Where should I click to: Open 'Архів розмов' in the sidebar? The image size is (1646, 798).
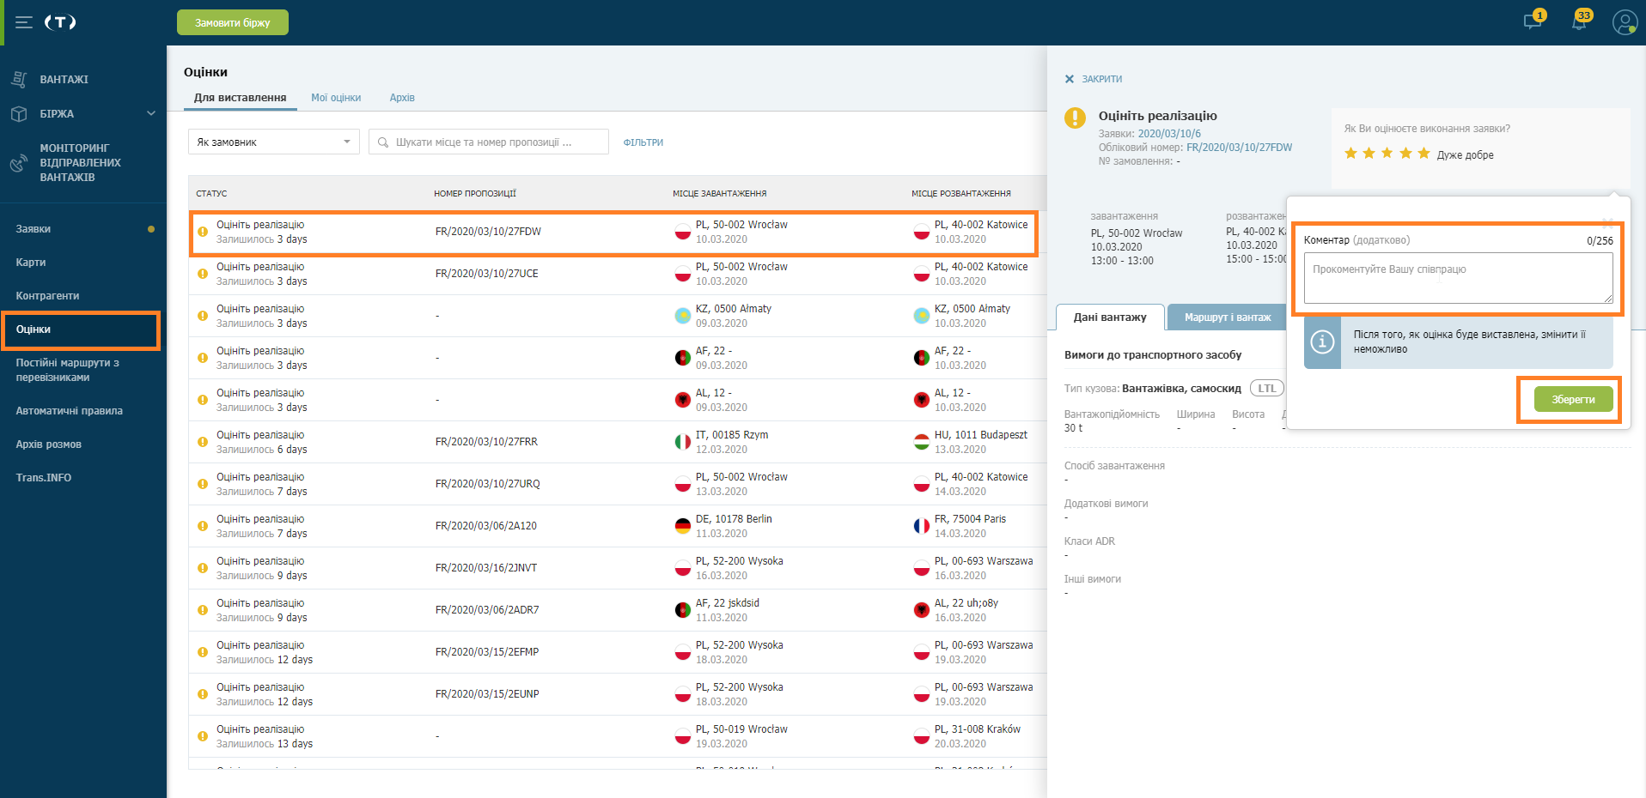[x=49, y=444]
